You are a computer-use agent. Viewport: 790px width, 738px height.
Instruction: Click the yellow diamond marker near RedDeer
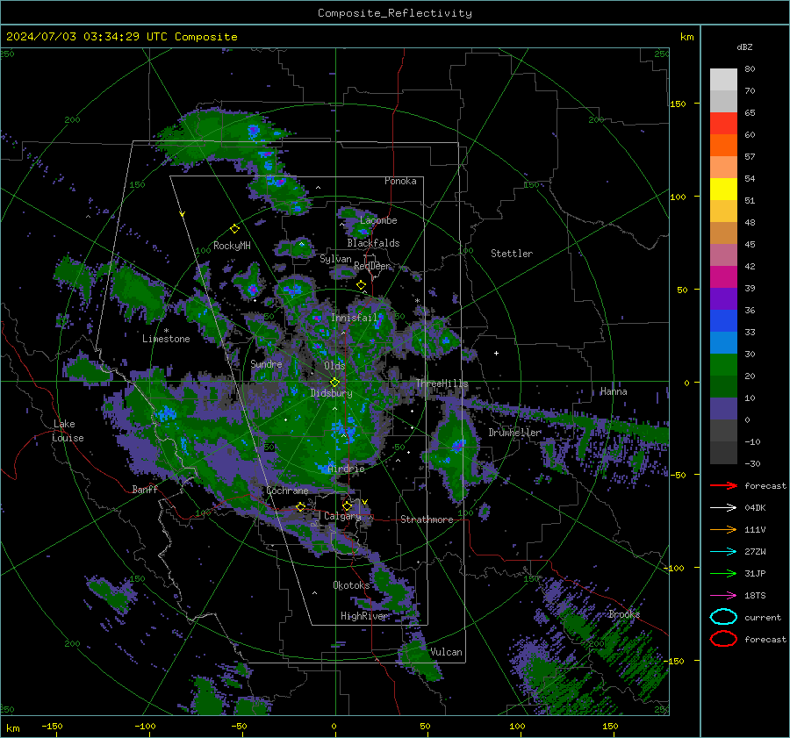[361, 285]
